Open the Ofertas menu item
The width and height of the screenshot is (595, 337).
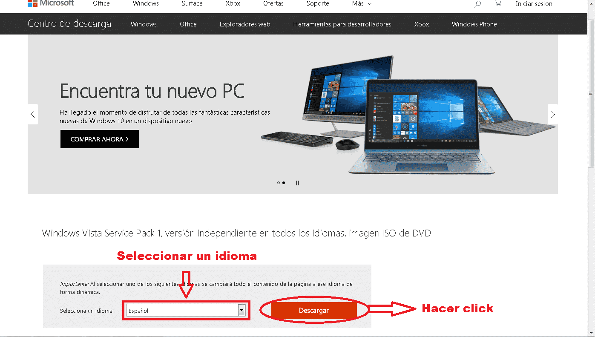[273, 3]
